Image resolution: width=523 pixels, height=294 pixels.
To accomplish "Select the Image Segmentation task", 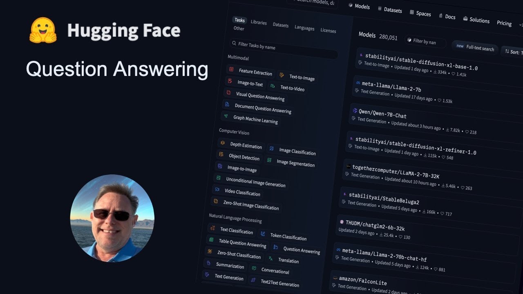I will coord(291,163).
